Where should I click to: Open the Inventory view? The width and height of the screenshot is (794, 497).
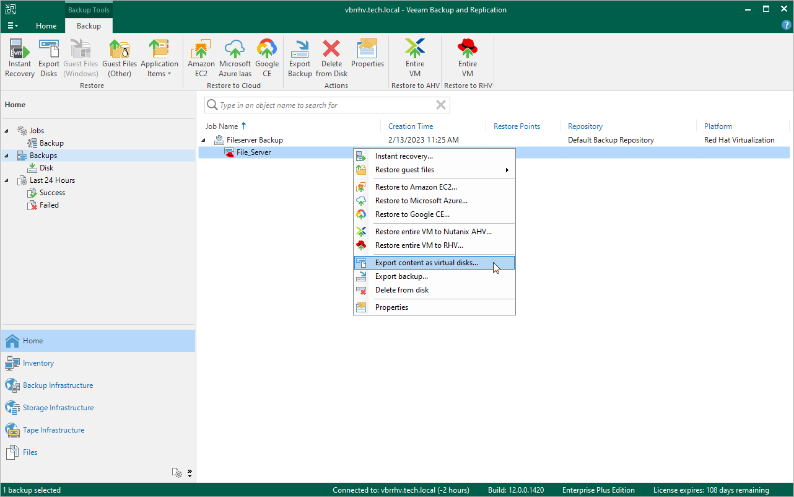(98, 363)
